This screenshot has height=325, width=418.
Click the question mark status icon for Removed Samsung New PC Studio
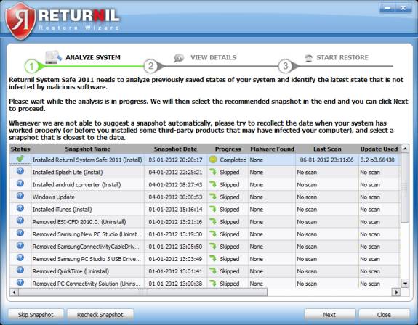tap(20, 233)
